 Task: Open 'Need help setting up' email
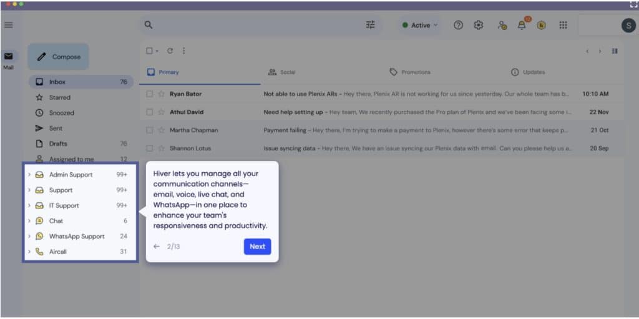pos(381,112)
